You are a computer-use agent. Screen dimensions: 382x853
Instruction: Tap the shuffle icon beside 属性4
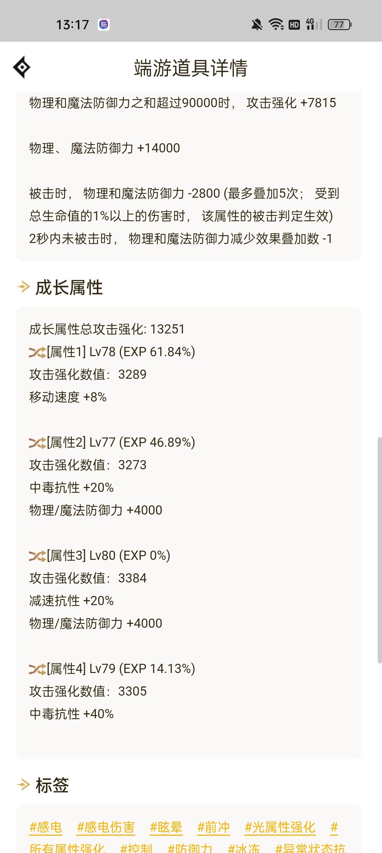tap(37, 669)
